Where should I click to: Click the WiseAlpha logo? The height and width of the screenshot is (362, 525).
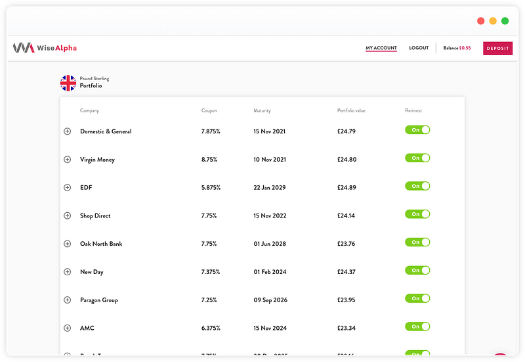(45, 48)
